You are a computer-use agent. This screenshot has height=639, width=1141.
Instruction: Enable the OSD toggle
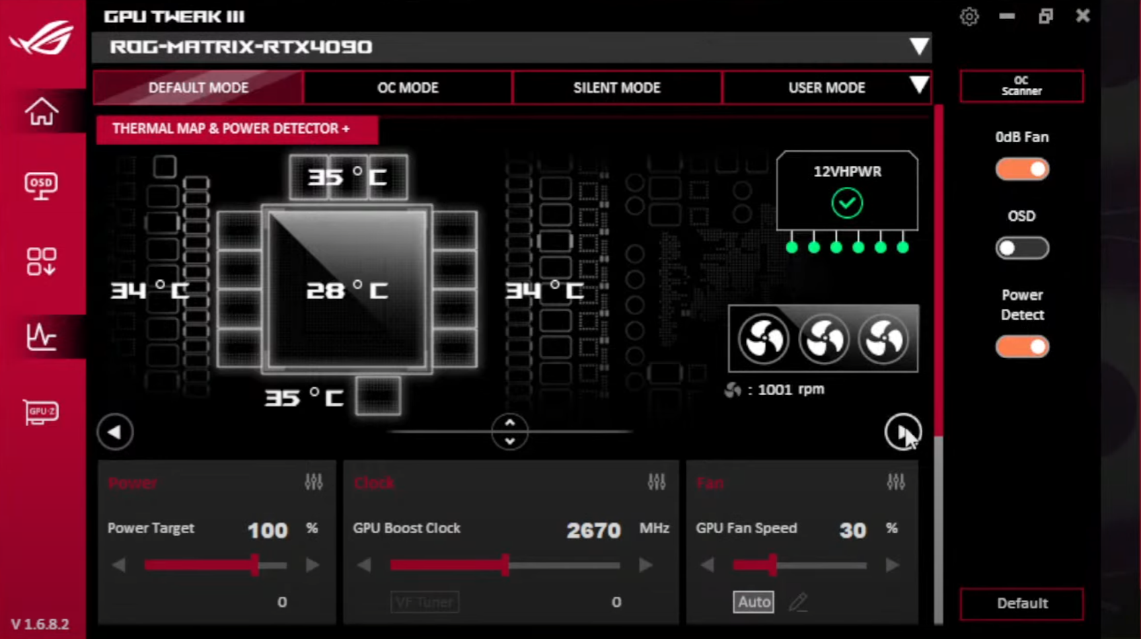pyautogui.click(x=1021, y=248)
